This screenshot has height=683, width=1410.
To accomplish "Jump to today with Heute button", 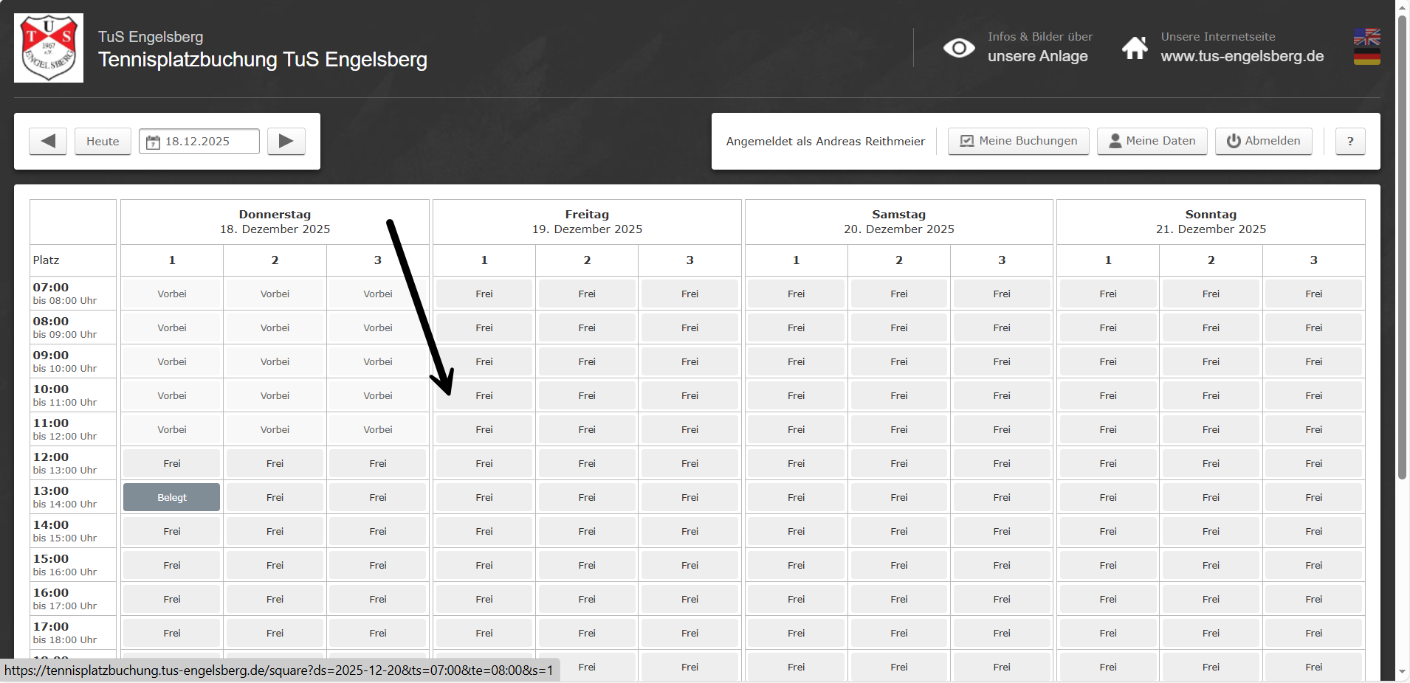I will click(103, 141).
